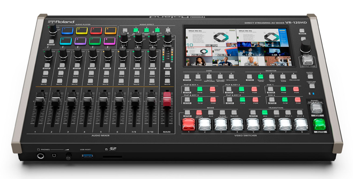Activate User button 2 AUTO SWITCHING
Image resolution: width=353 pixels, height=179 pixels.
point(209,77)
